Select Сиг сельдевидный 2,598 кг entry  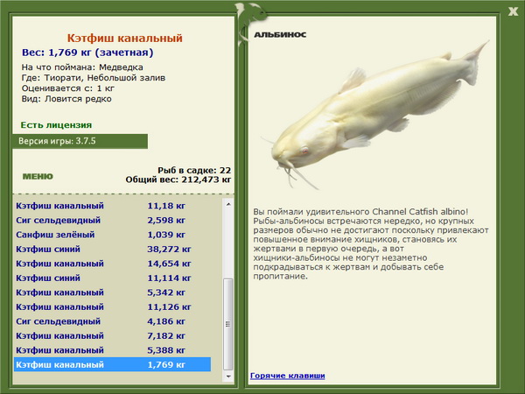point(113,220)
